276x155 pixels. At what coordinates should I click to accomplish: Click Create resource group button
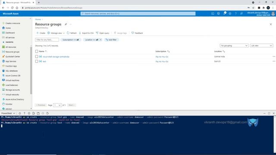(x=41, y=33)
